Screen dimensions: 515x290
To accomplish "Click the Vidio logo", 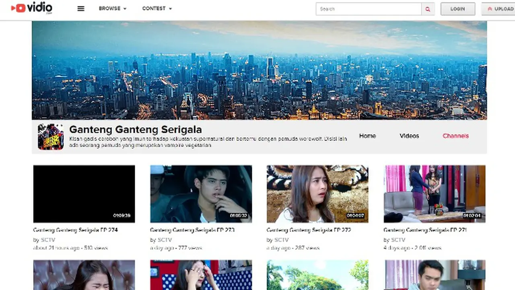I will (x=31, y=8).
